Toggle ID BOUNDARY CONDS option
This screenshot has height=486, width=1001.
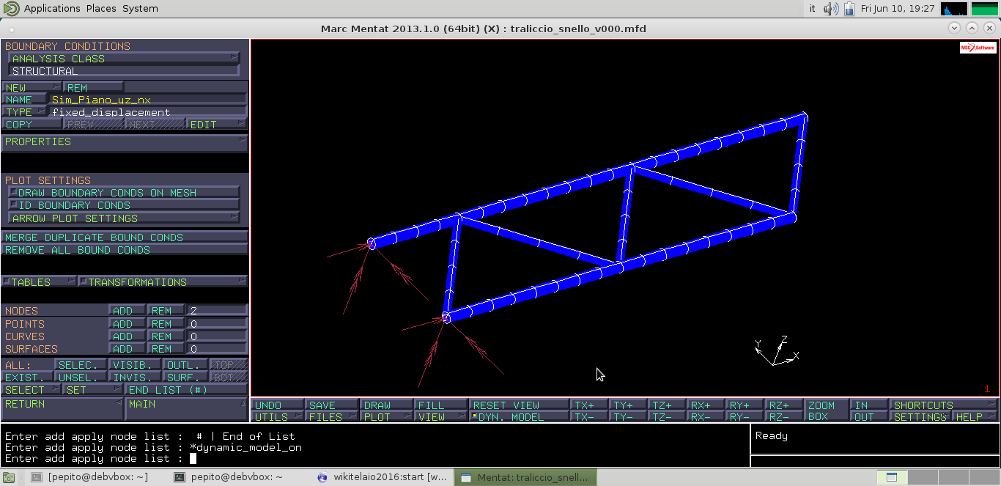124,205
